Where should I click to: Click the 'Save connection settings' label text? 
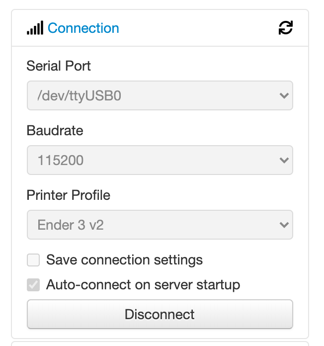124,260
